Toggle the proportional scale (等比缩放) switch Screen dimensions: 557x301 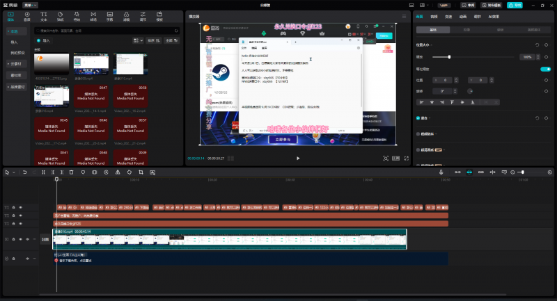(x=545, y=69)
